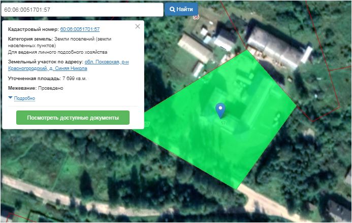Viewport: 352px width, 223px height.
Task: Close the parcel info popup
Action: [138, 26]
